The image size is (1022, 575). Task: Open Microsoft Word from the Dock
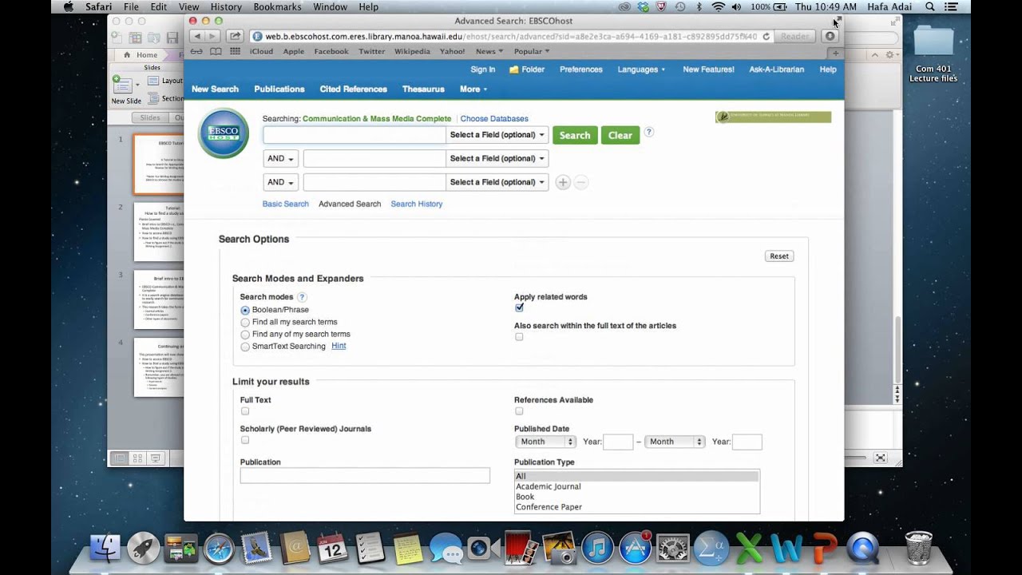coord(786,548)
